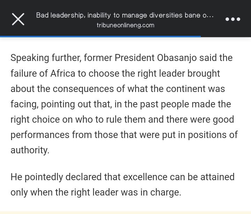This screenshot has height=214, width=251.
Task: Click the word 'Obasanjo' in the article
Action: [177, 58]
